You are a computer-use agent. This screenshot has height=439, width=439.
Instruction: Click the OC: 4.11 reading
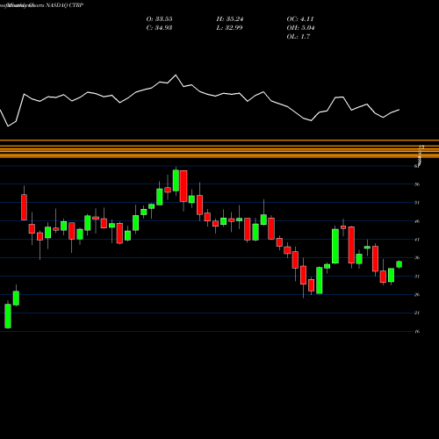[x=300, y=19]
